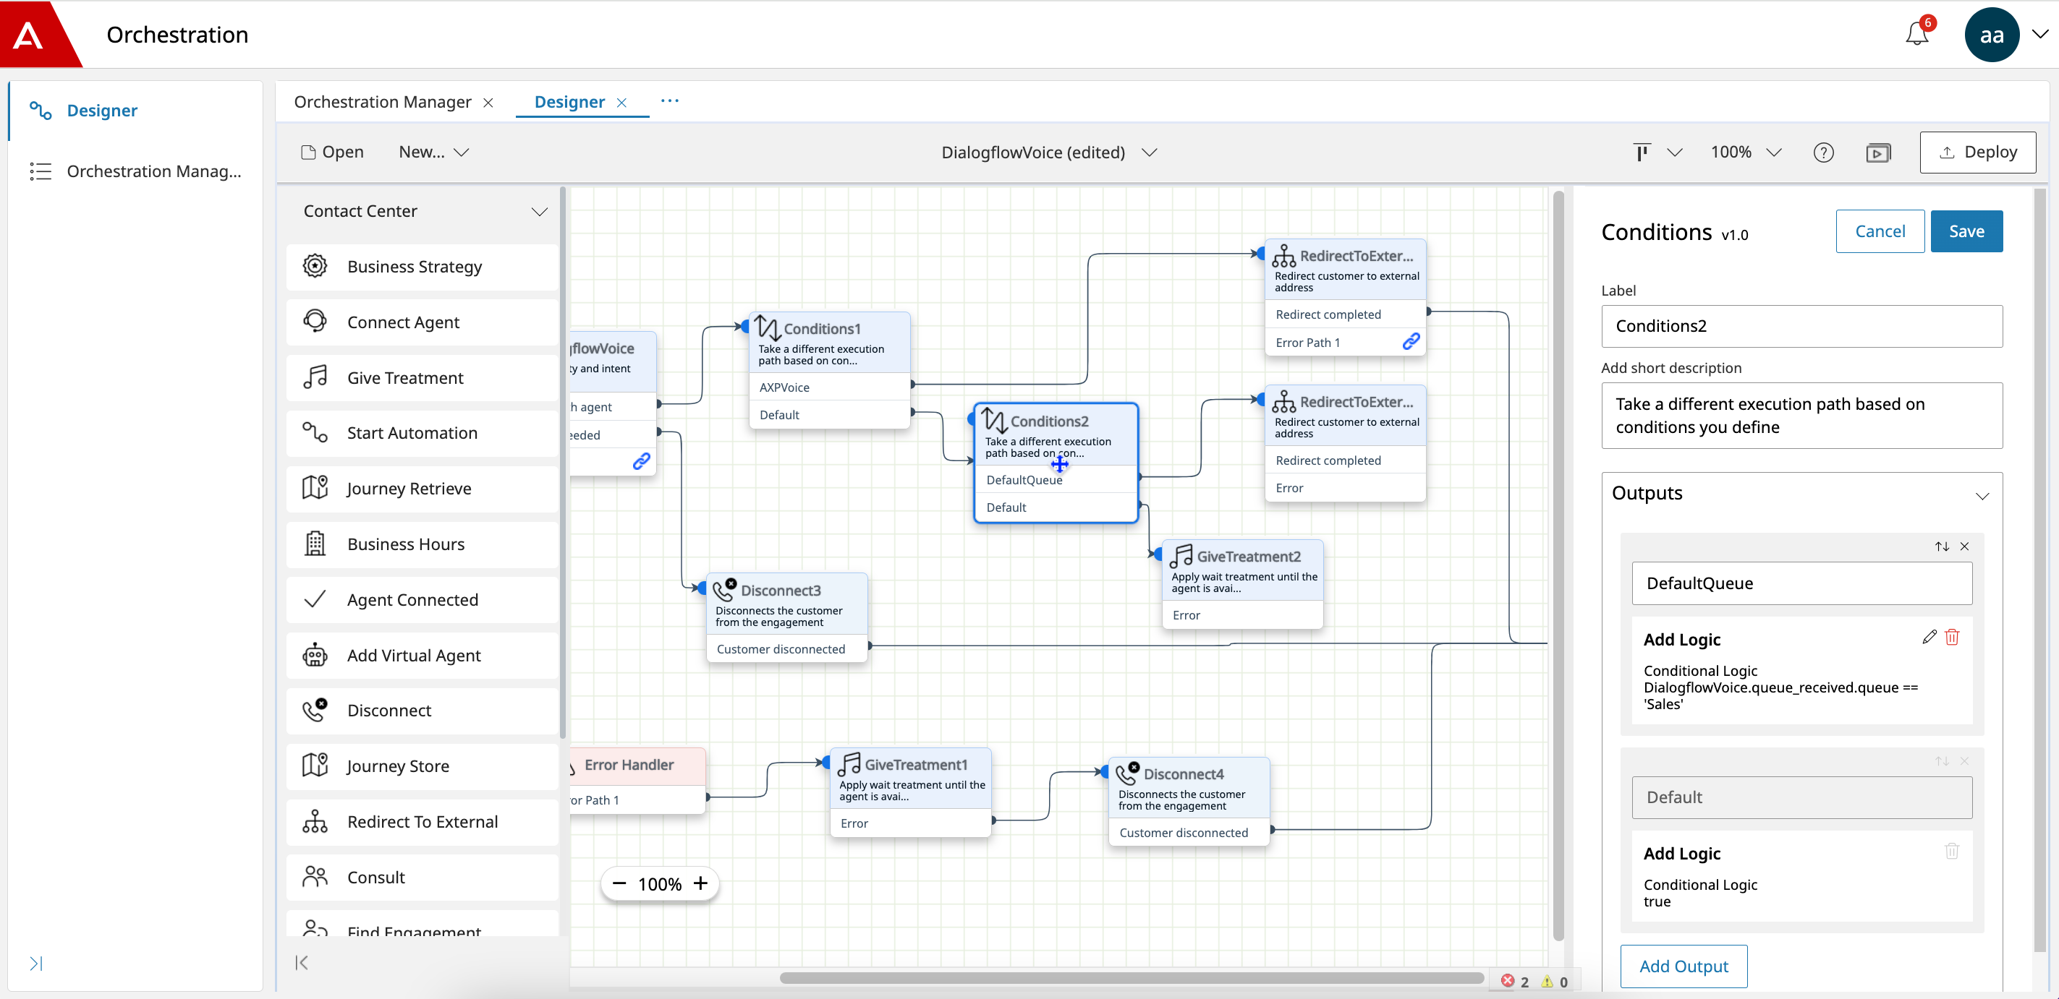Select the Consult palette item

tap(422, 878)
